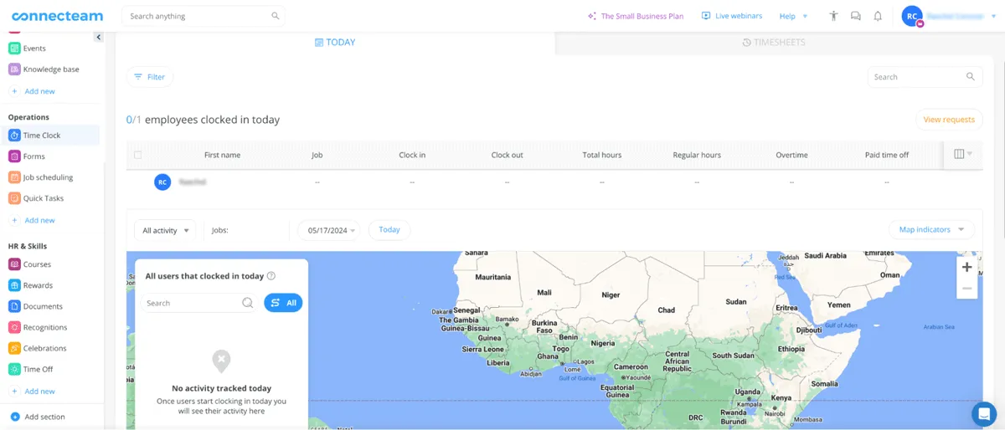
Task: Expand the Map indicators dropdown
Action: (931, 229)
